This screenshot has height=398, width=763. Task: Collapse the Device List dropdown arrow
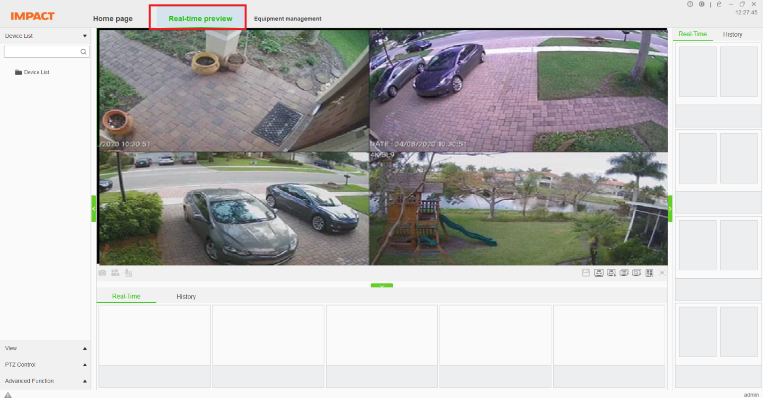click(85, 36)
